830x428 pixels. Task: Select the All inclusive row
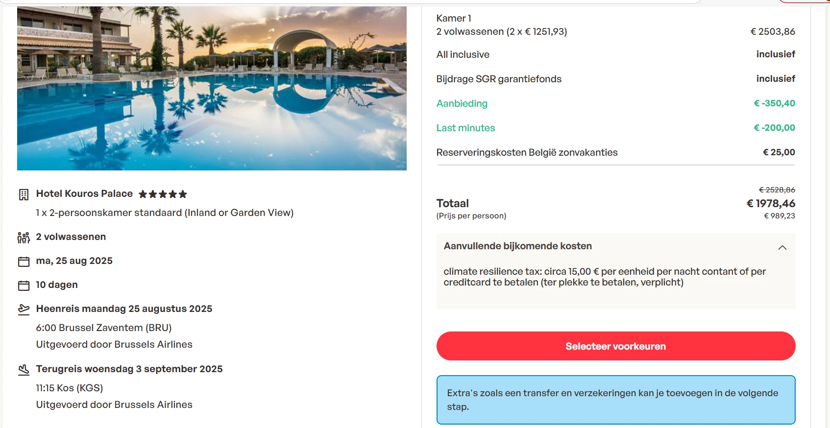click(463, 55)
